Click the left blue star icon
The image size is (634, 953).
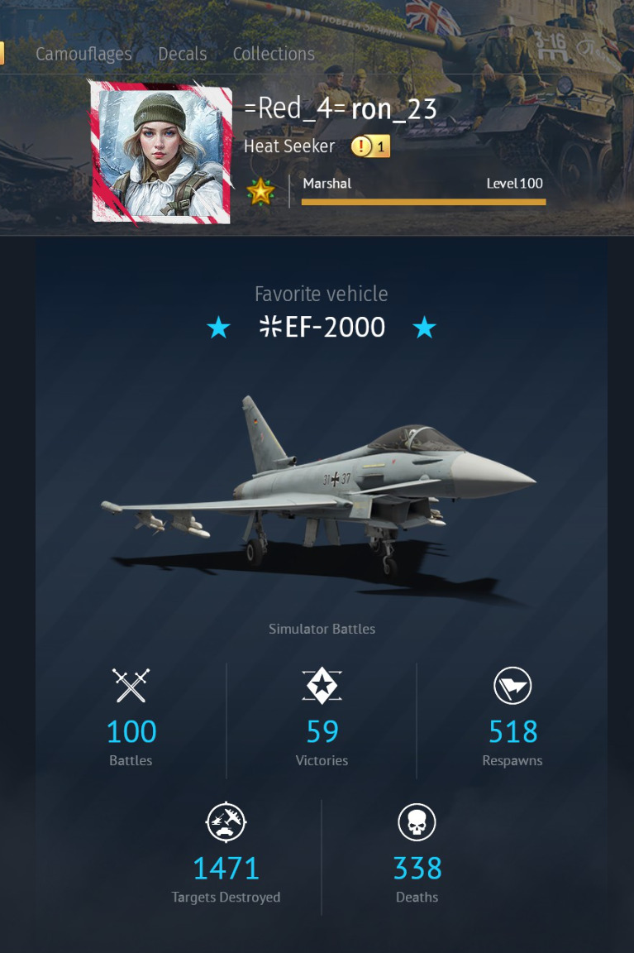218,328
